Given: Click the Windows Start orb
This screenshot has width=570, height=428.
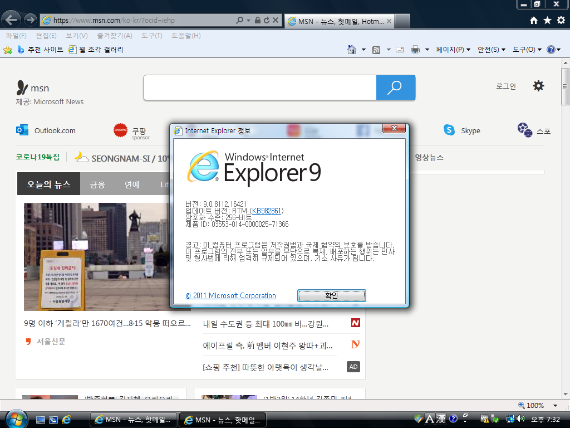Looking at the screenshot, I should 16,419.
